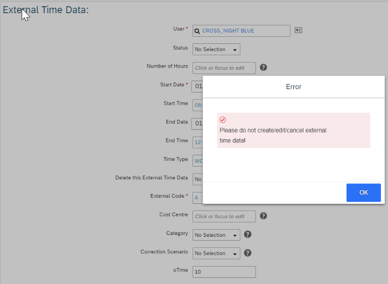Open help icon beside Cost Centre
Image resolution: width=388 pixels, height=284 pixels.
[263, 216]
